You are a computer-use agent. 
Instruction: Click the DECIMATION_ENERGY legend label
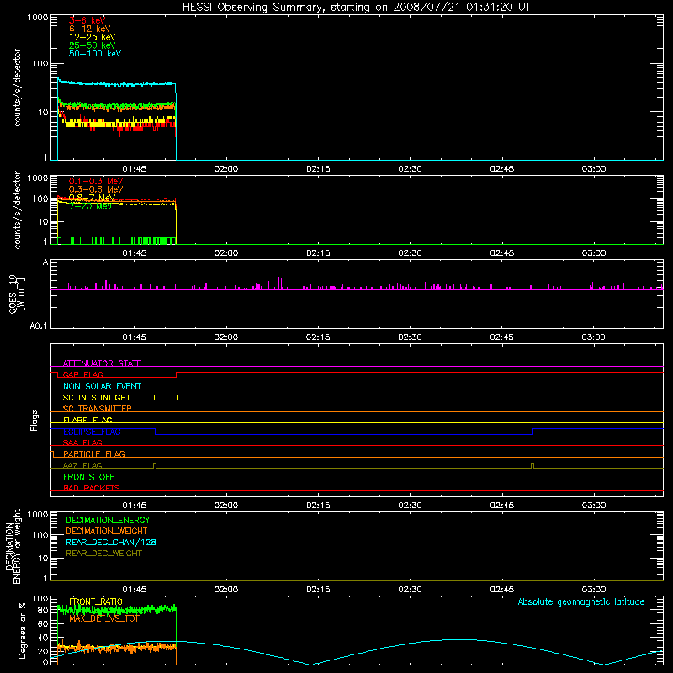108,520
